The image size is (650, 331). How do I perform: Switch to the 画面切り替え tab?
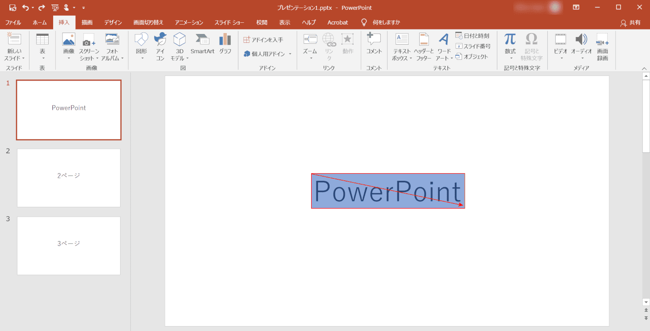tap(148, 22)
